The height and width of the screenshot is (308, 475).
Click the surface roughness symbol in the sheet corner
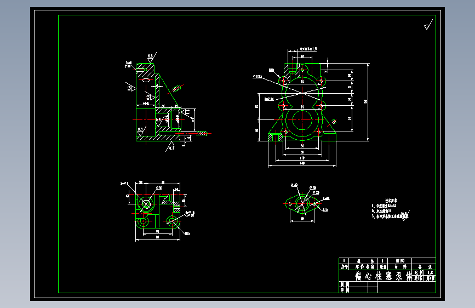(x=428, y=25)
